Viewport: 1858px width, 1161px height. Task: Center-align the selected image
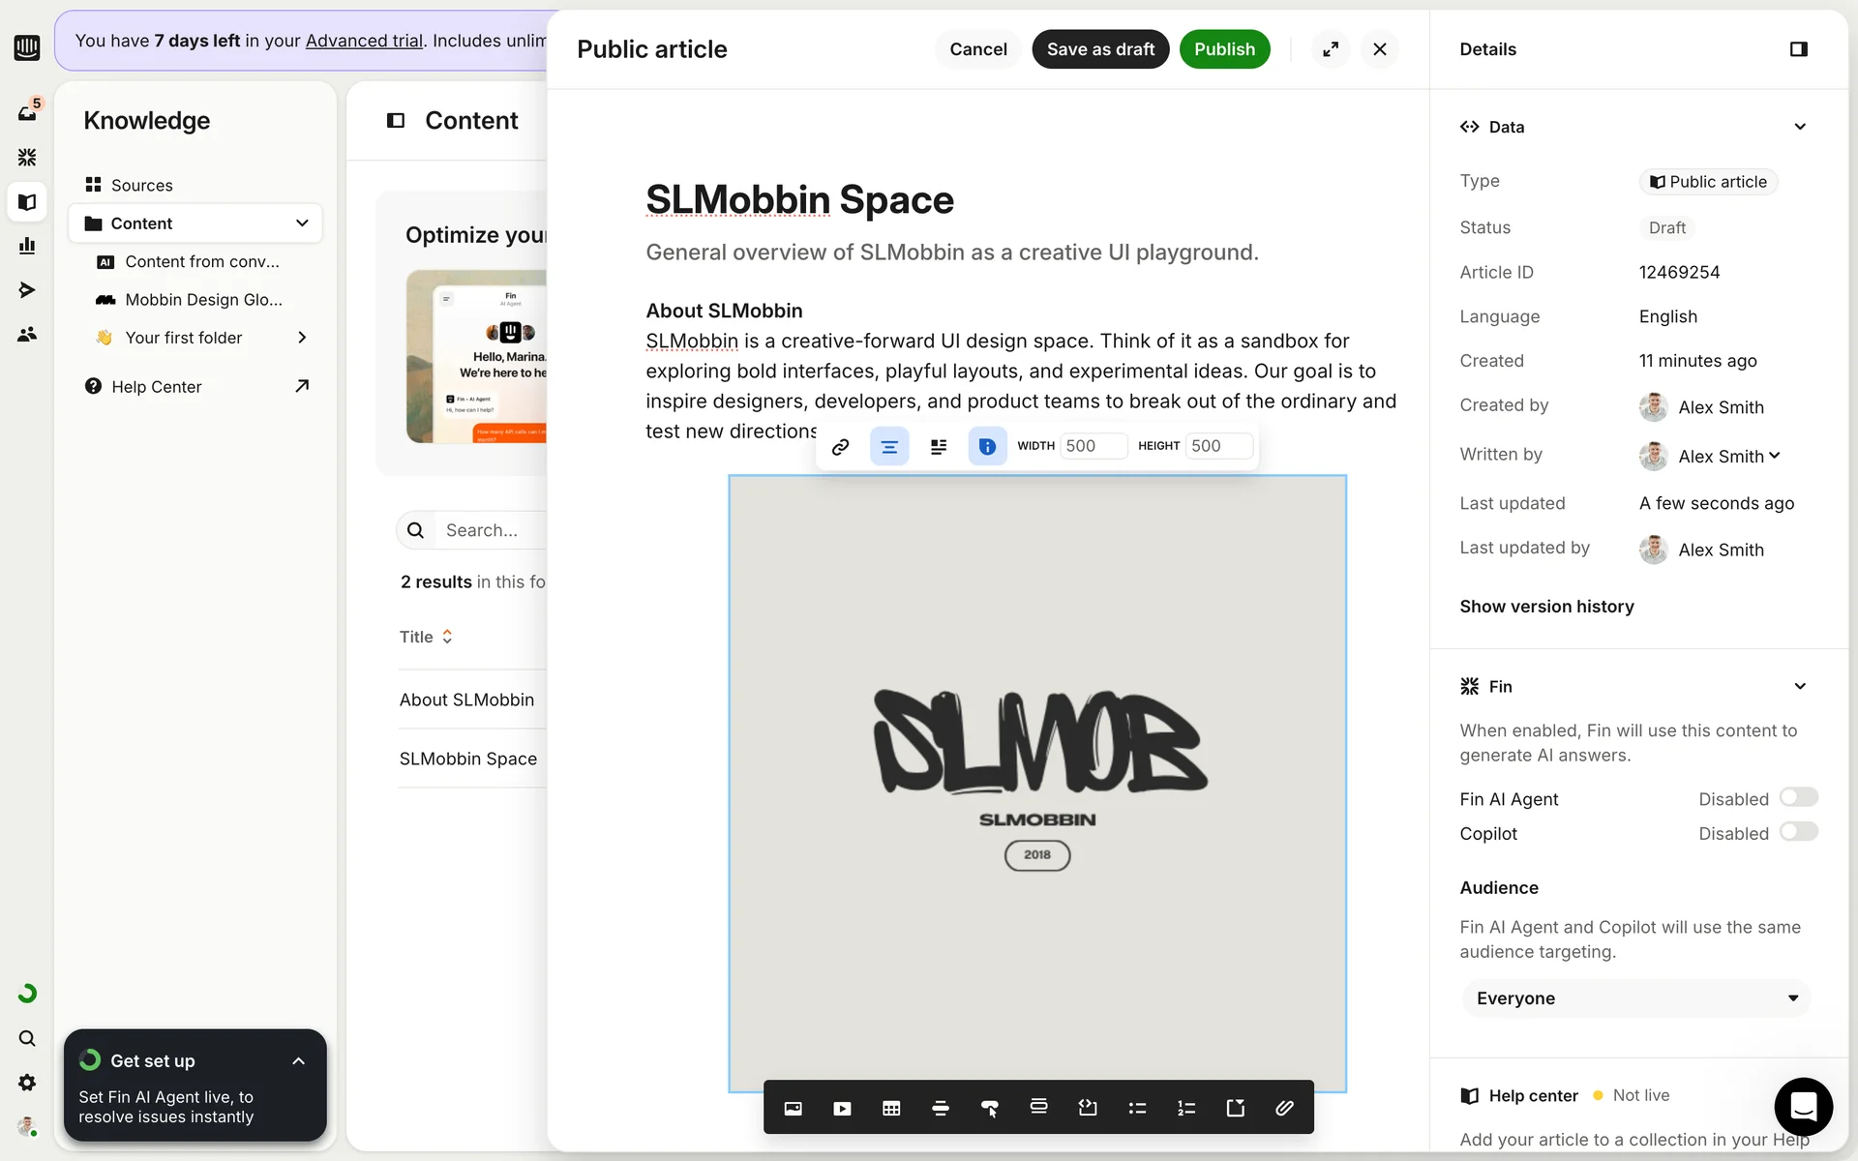[889, 446]
